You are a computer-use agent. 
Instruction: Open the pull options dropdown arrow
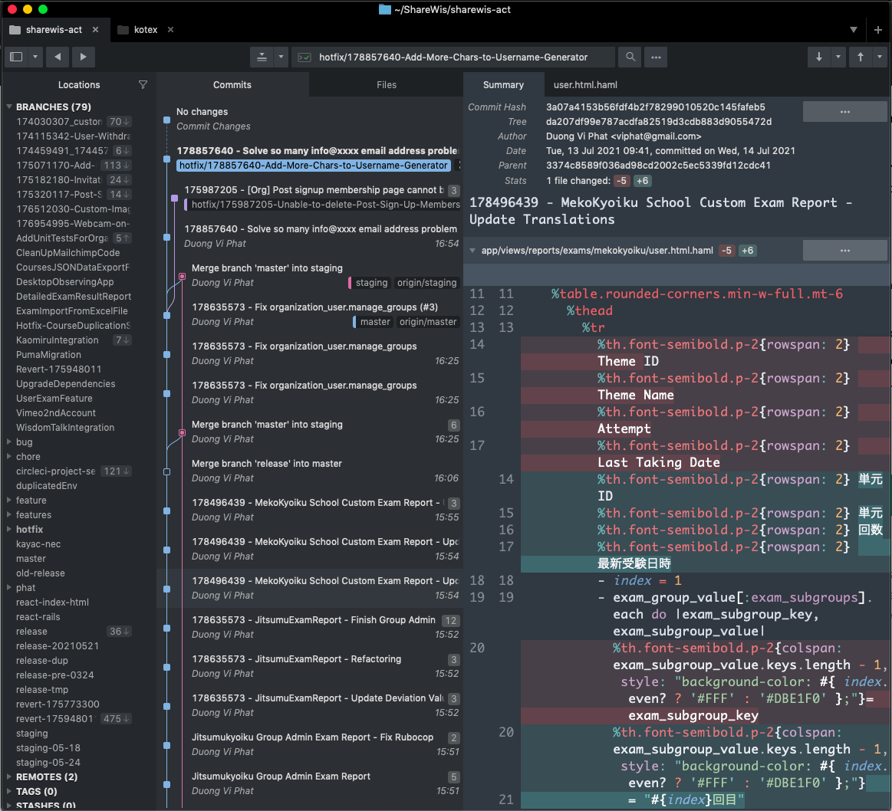click(x=838, y=57)
